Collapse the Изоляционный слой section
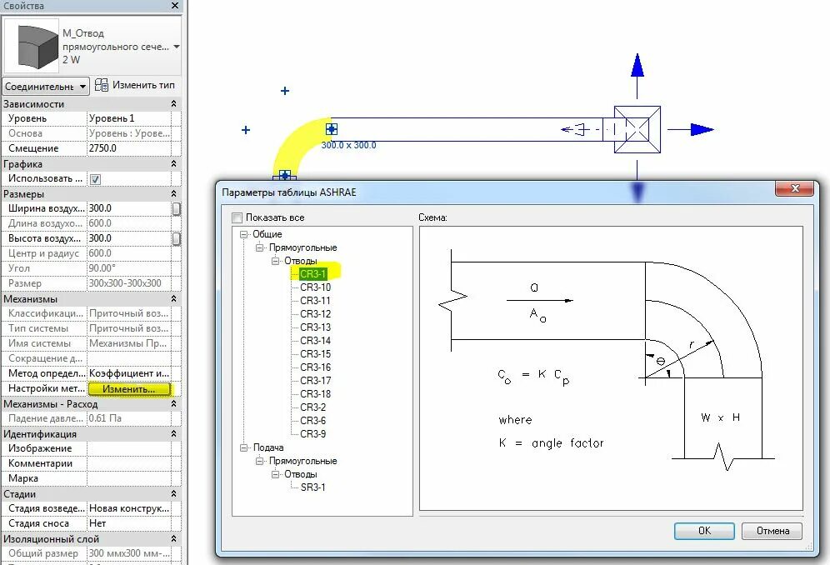Viewport: 830px width, 565px height. click(173, 538)
